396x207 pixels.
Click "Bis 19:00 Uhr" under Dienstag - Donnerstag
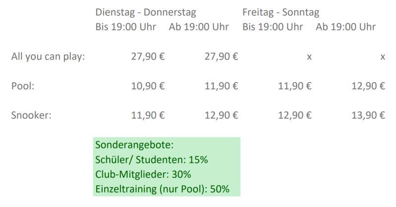tap(125, 26)
